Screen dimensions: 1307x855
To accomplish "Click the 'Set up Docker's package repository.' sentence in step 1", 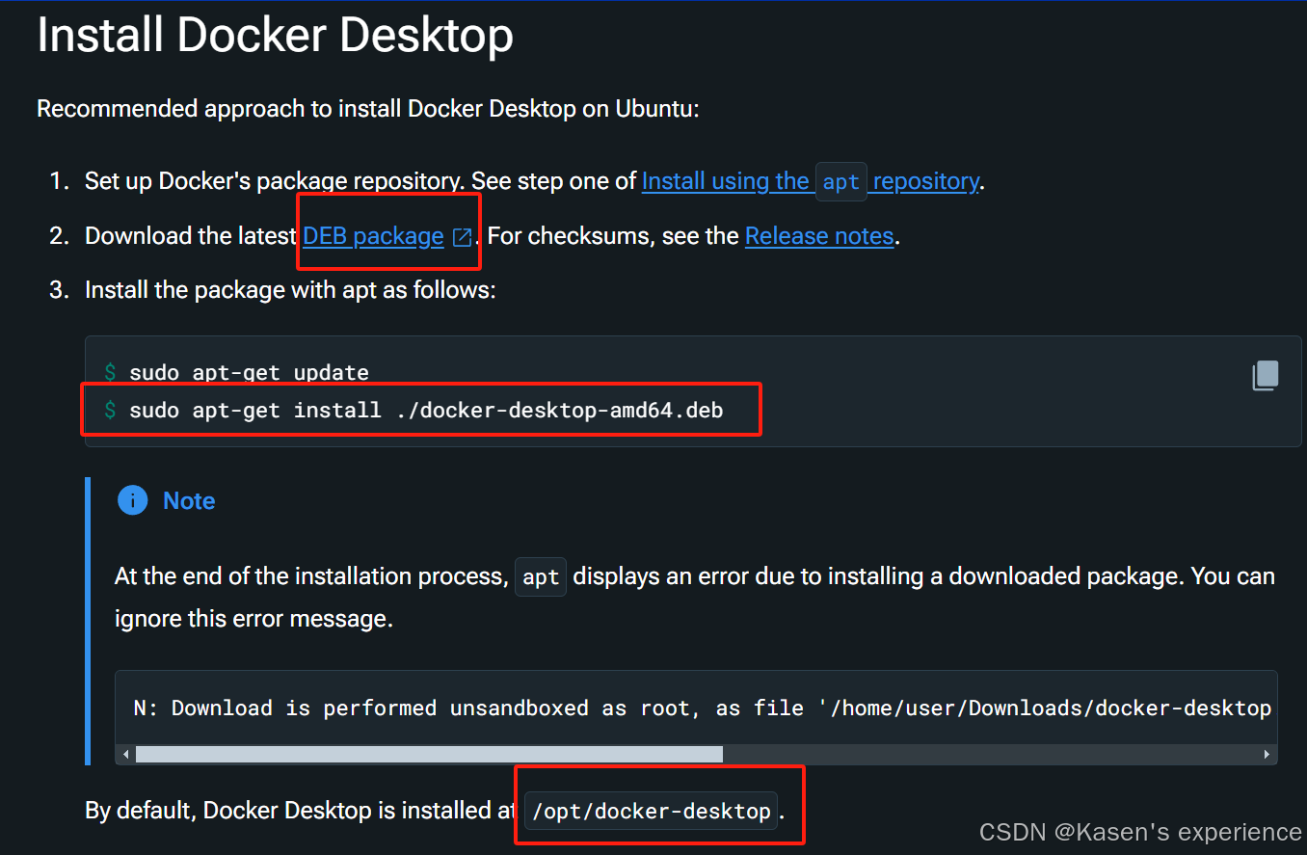I will point(275,181).
